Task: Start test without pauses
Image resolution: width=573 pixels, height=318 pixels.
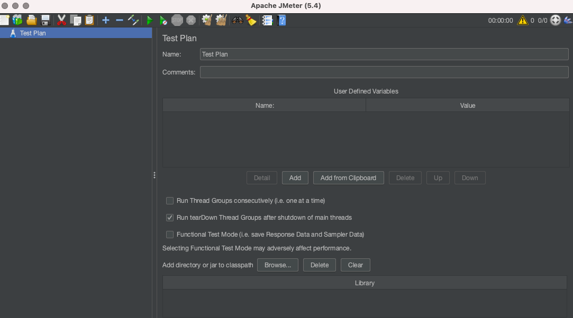Action: pos(162,20)
